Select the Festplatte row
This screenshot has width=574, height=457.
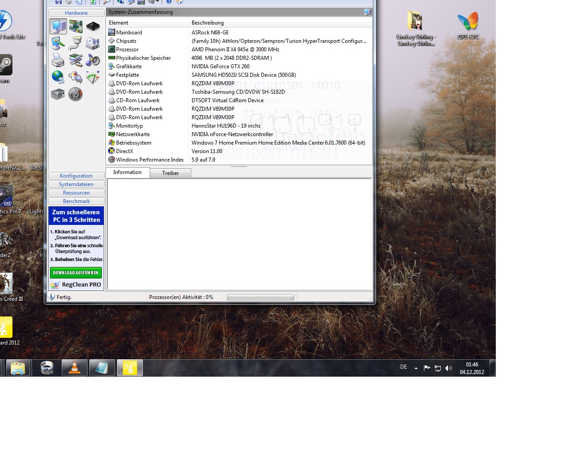[x=239, y=75]
